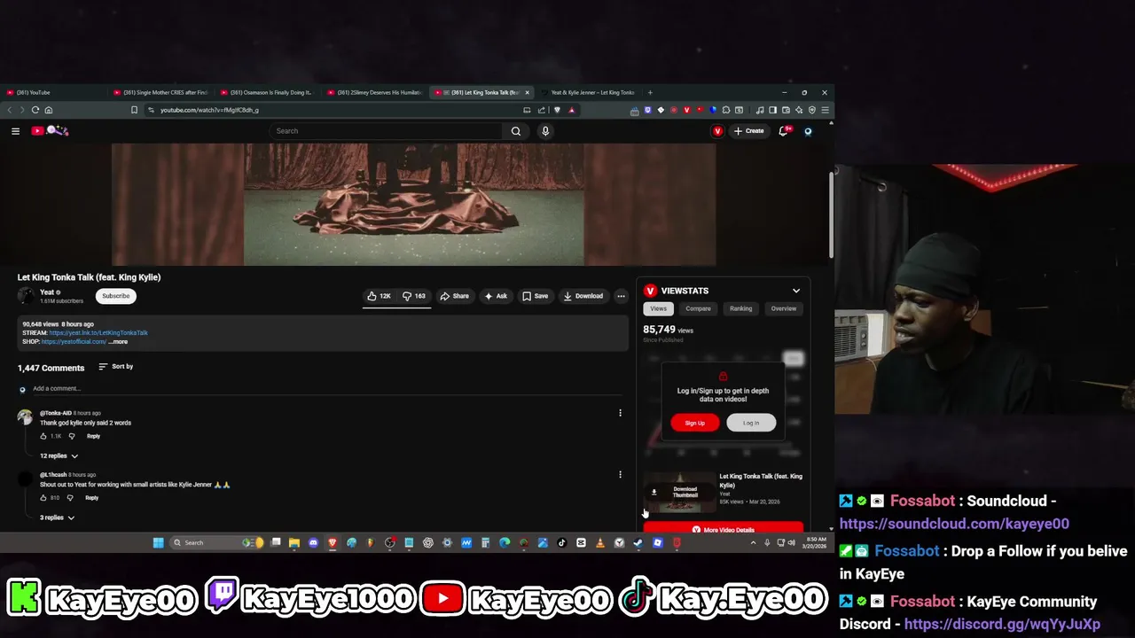Click the YouTube search magnifier button
The width and height of the screenshot is (1135, 638).
click(516, 131)
